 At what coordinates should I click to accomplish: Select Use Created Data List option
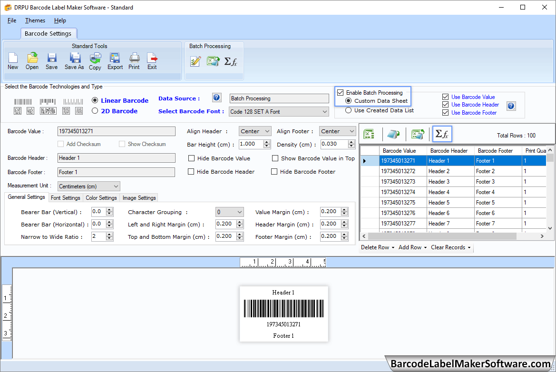[x=349, y=110]
